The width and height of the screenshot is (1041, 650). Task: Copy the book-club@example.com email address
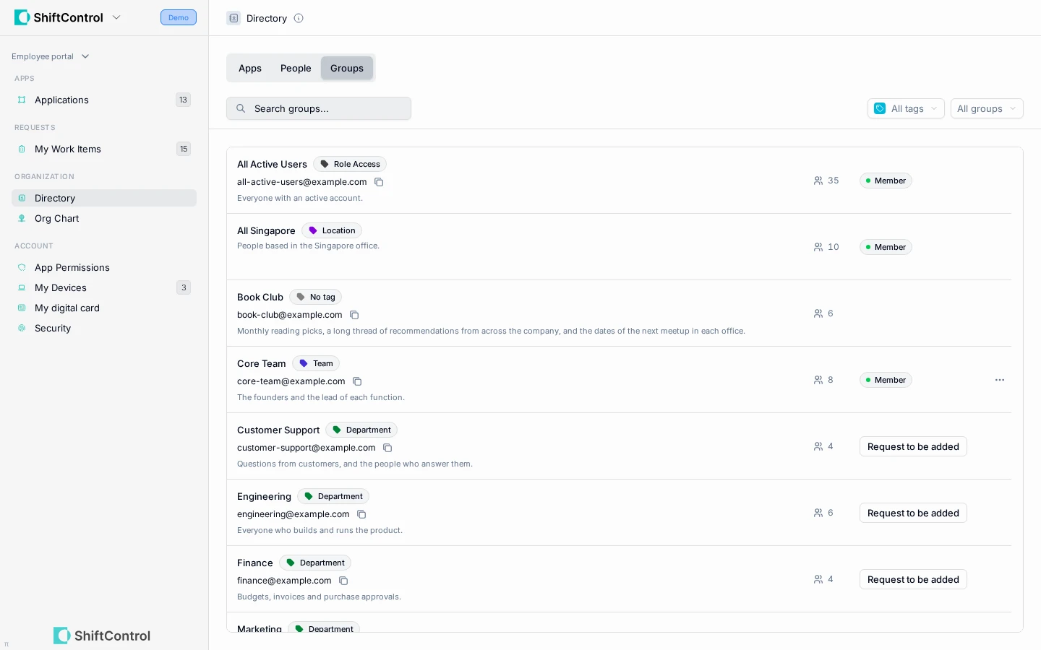(354, 315)
